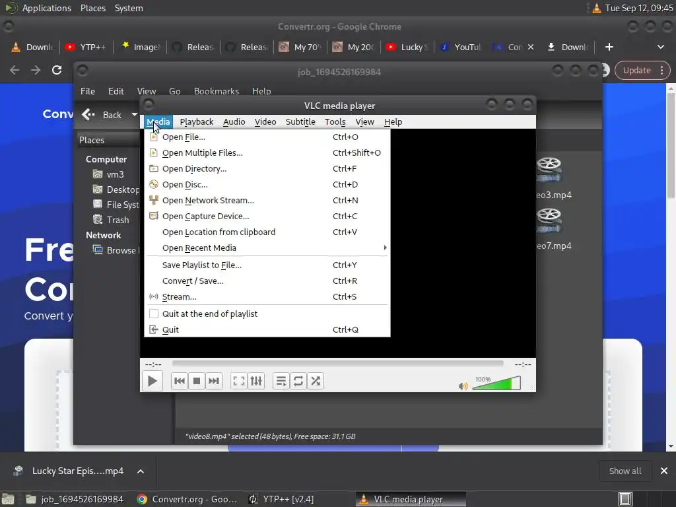Open a new Chrome tab
The width and height of the screenshot is (676, 507).
pyautogui.click(x=609, y=47)
